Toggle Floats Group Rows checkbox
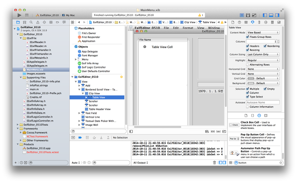 point(247,37)
